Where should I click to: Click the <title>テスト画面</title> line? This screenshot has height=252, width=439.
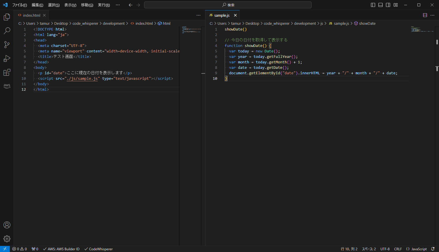point(65,56)
